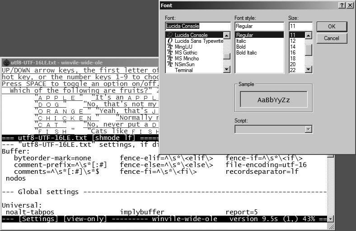Select Terminal font in list
356x231 pixels.
(195, 70)
